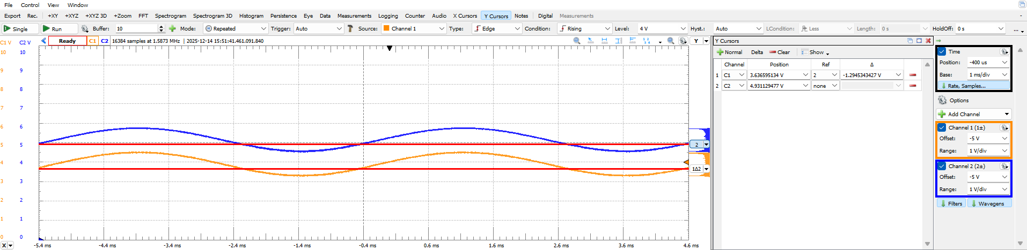Open the Mode Repeated dropdown
The height and width of the screenshot is (250, 1027).
point(236,29)
